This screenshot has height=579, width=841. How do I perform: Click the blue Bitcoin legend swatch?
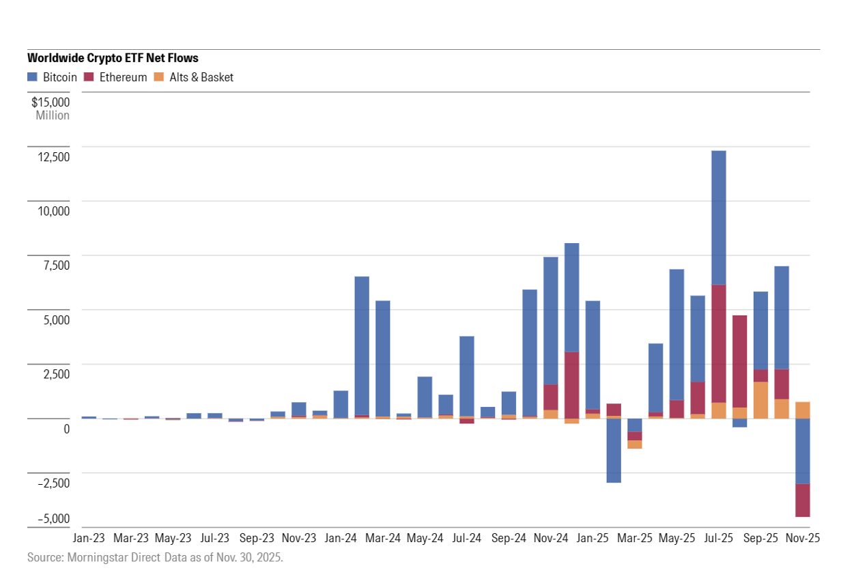point(33,77)
